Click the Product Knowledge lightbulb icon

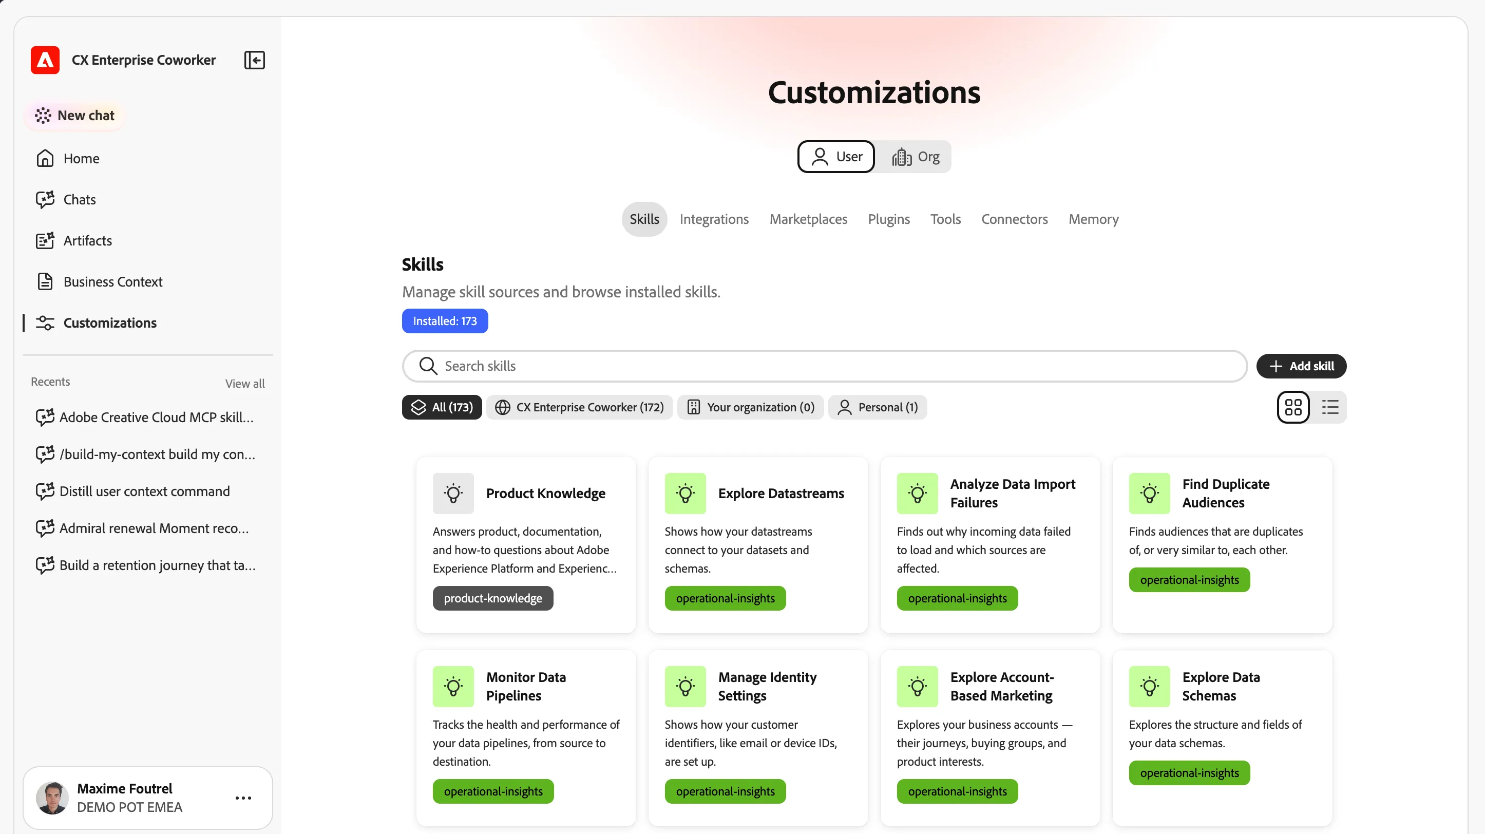[453, 494]
